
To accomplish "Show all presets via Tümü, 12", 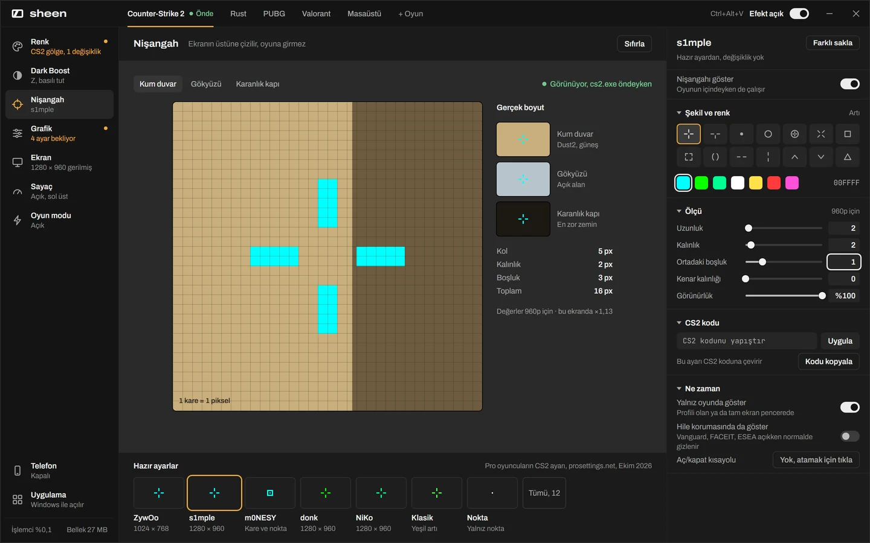I will (x=544, y=493).
